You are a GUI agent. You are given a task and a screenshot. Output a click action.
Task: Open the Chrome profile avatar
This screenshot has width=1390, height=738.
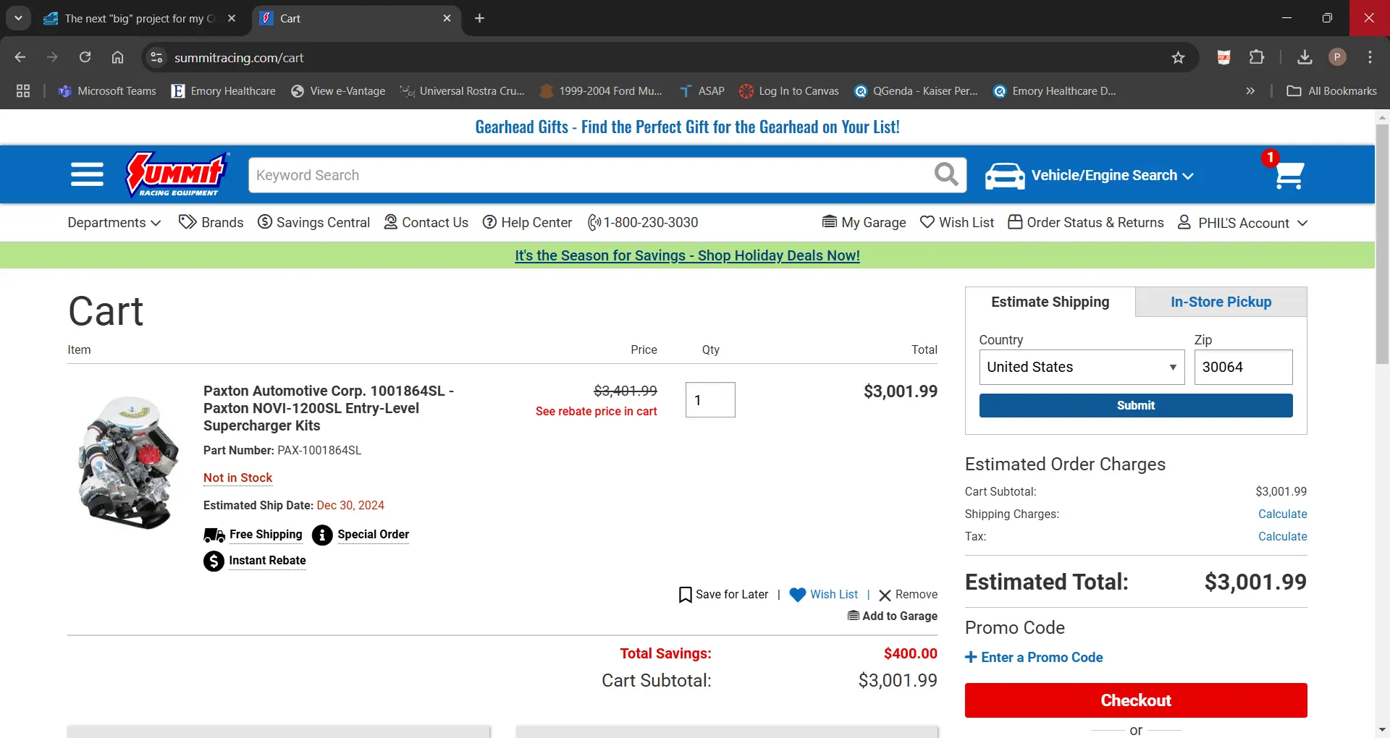click(x=1337, y=57)
